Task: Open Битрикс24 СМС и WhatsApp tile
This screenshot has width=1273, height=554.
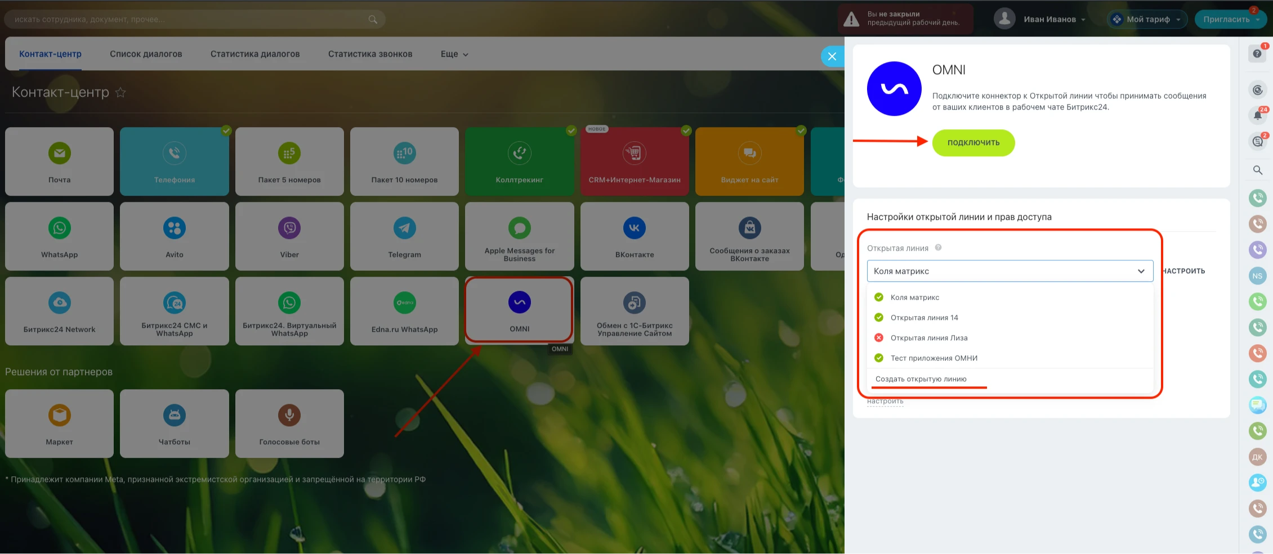Action: pos(175,311)
